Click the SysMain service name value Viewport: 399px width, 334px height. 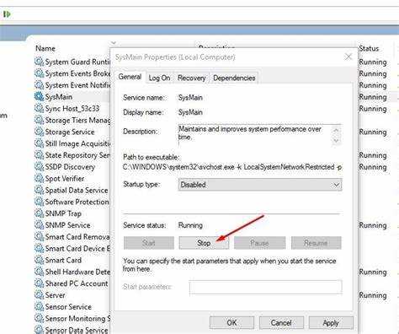point(190,98)
